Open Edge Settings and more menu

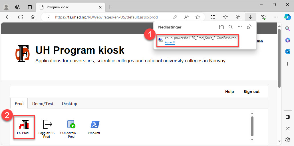275,17
